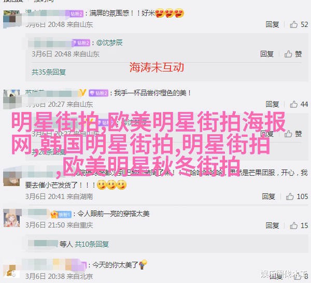Image resolution: width=311 pixels, height=283 pixels.
Task: Reply to the 要去催小芒发货了 comment
Action: click(268, 196)
